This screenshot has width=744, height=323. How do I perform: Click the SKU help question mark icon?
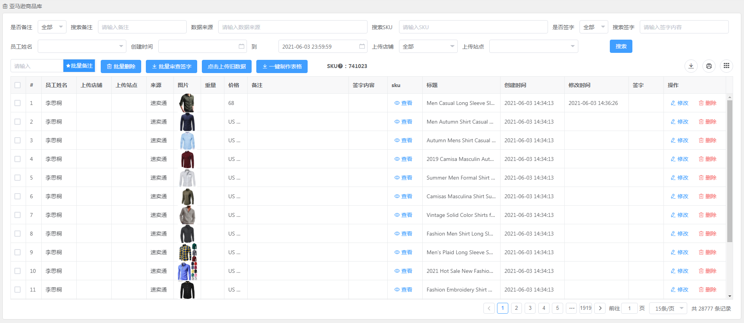340,66
